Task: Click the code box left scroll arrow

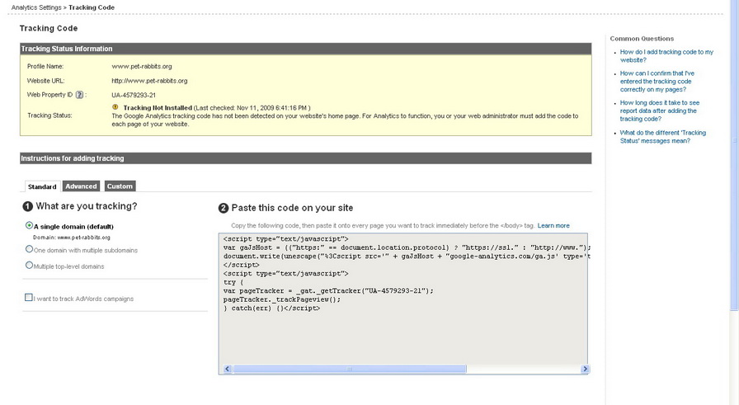Action: (227, 369)
